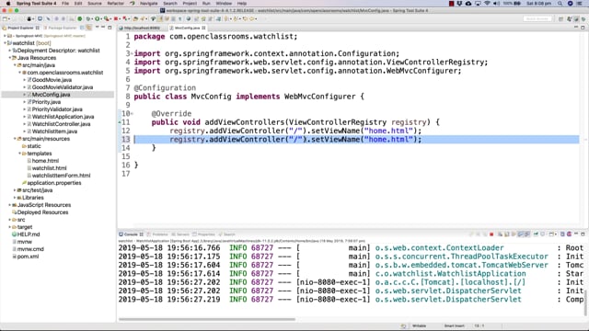
Task: Select pom.xml in the project tree
Action: (x=28, y=257)
